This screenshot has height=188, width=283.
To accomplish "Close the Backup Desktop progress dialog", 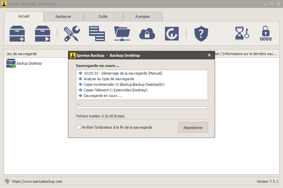I will 209,55.
